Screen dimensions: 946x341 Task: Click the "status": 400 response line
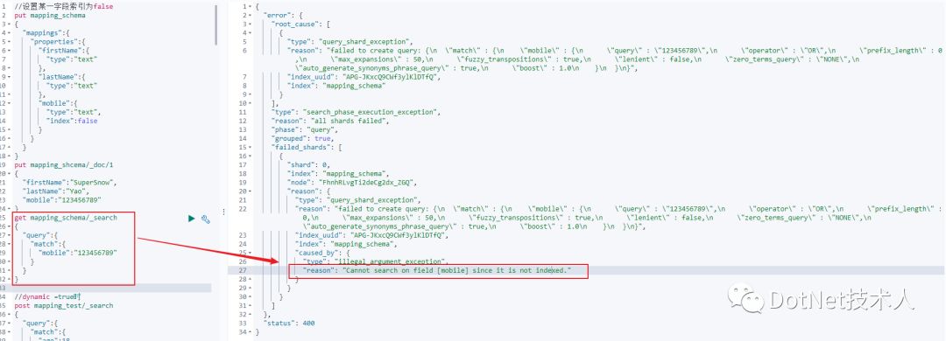pyautogui.click(x=289, y=324)
